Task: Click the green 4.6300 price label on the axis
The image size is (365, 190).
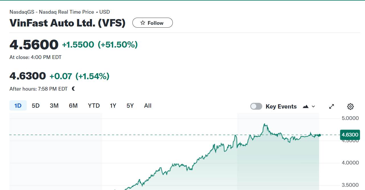Action: pyautogui.click(x=350, y=135)
